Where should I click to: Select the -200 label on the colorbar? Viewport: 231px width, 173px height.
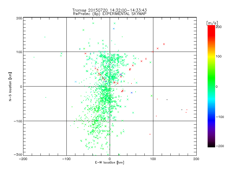(220, 146)
